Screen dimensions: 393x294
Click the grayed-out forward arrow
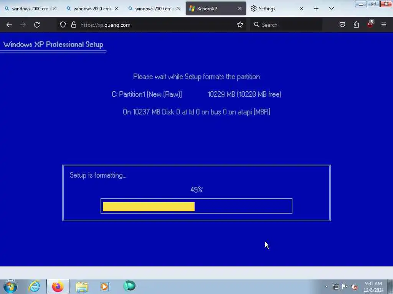(x=23, y=25)
